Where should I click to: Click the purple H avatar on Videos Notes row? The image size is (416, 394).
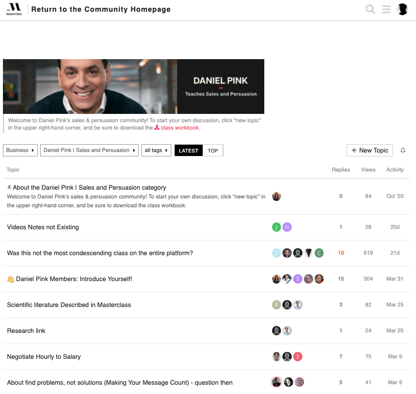pos(287,227)
